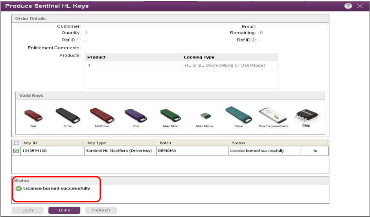Close the Produce Sentinel HL Keys dialog
The height and width of the screenshot is (217, 370).
360,6
